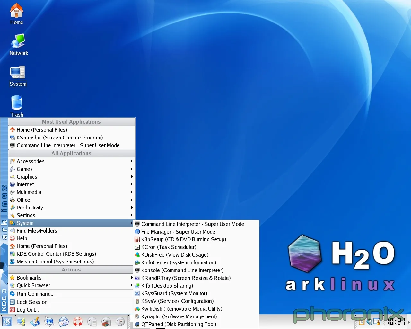
Task: Launch KRandRTray (Screen Resize & Rotate)
Action: click(x=196, y=278)
